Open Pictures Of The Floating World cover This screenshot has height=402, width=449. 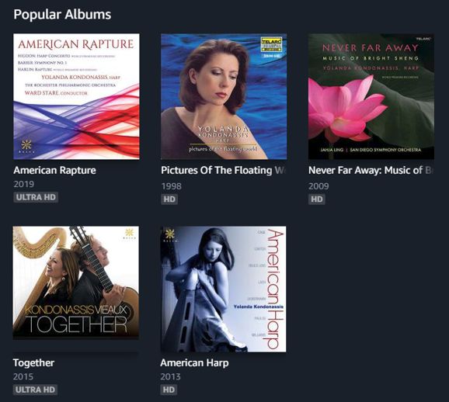pos(224,96)
